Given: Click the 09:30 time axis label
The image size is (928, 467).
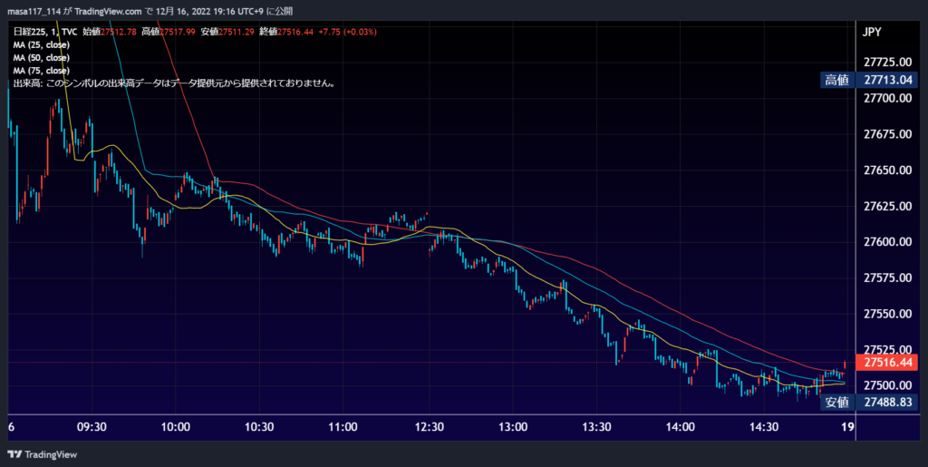Looking at the screenshot, I should [x=92, y=427].
